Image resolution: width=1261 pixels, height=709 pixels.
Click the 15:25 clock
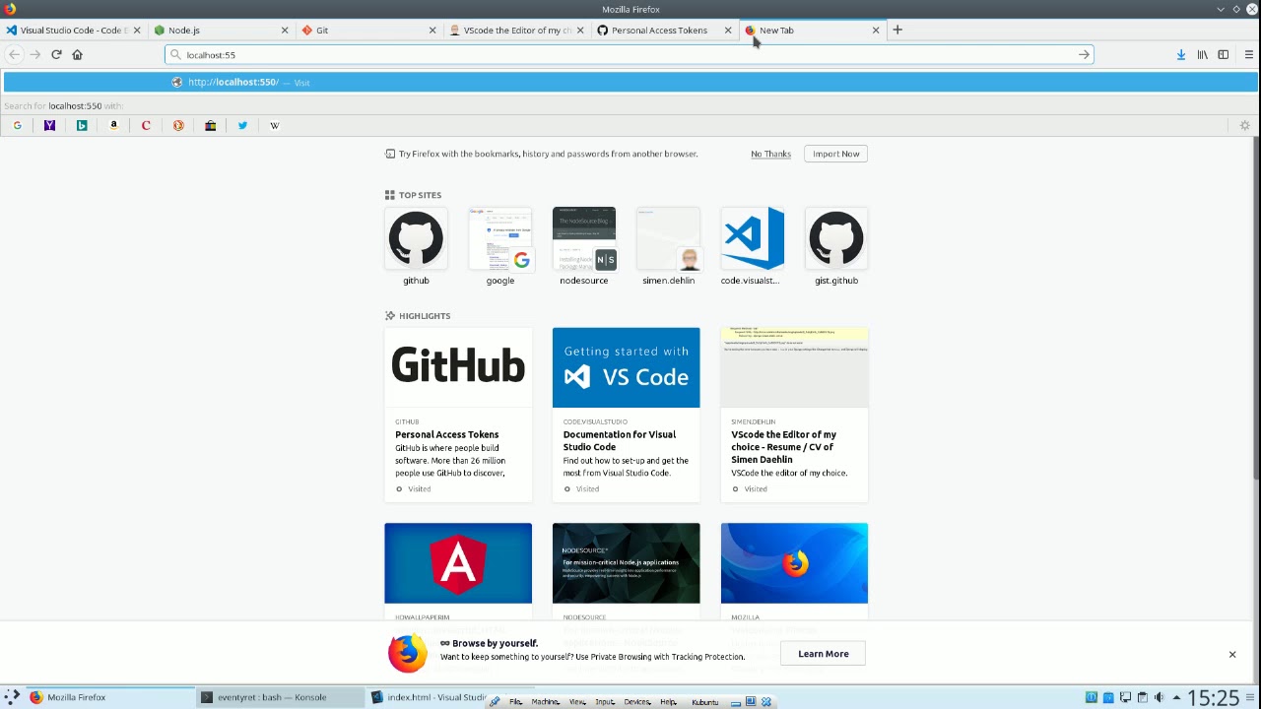pos(1213,697)
